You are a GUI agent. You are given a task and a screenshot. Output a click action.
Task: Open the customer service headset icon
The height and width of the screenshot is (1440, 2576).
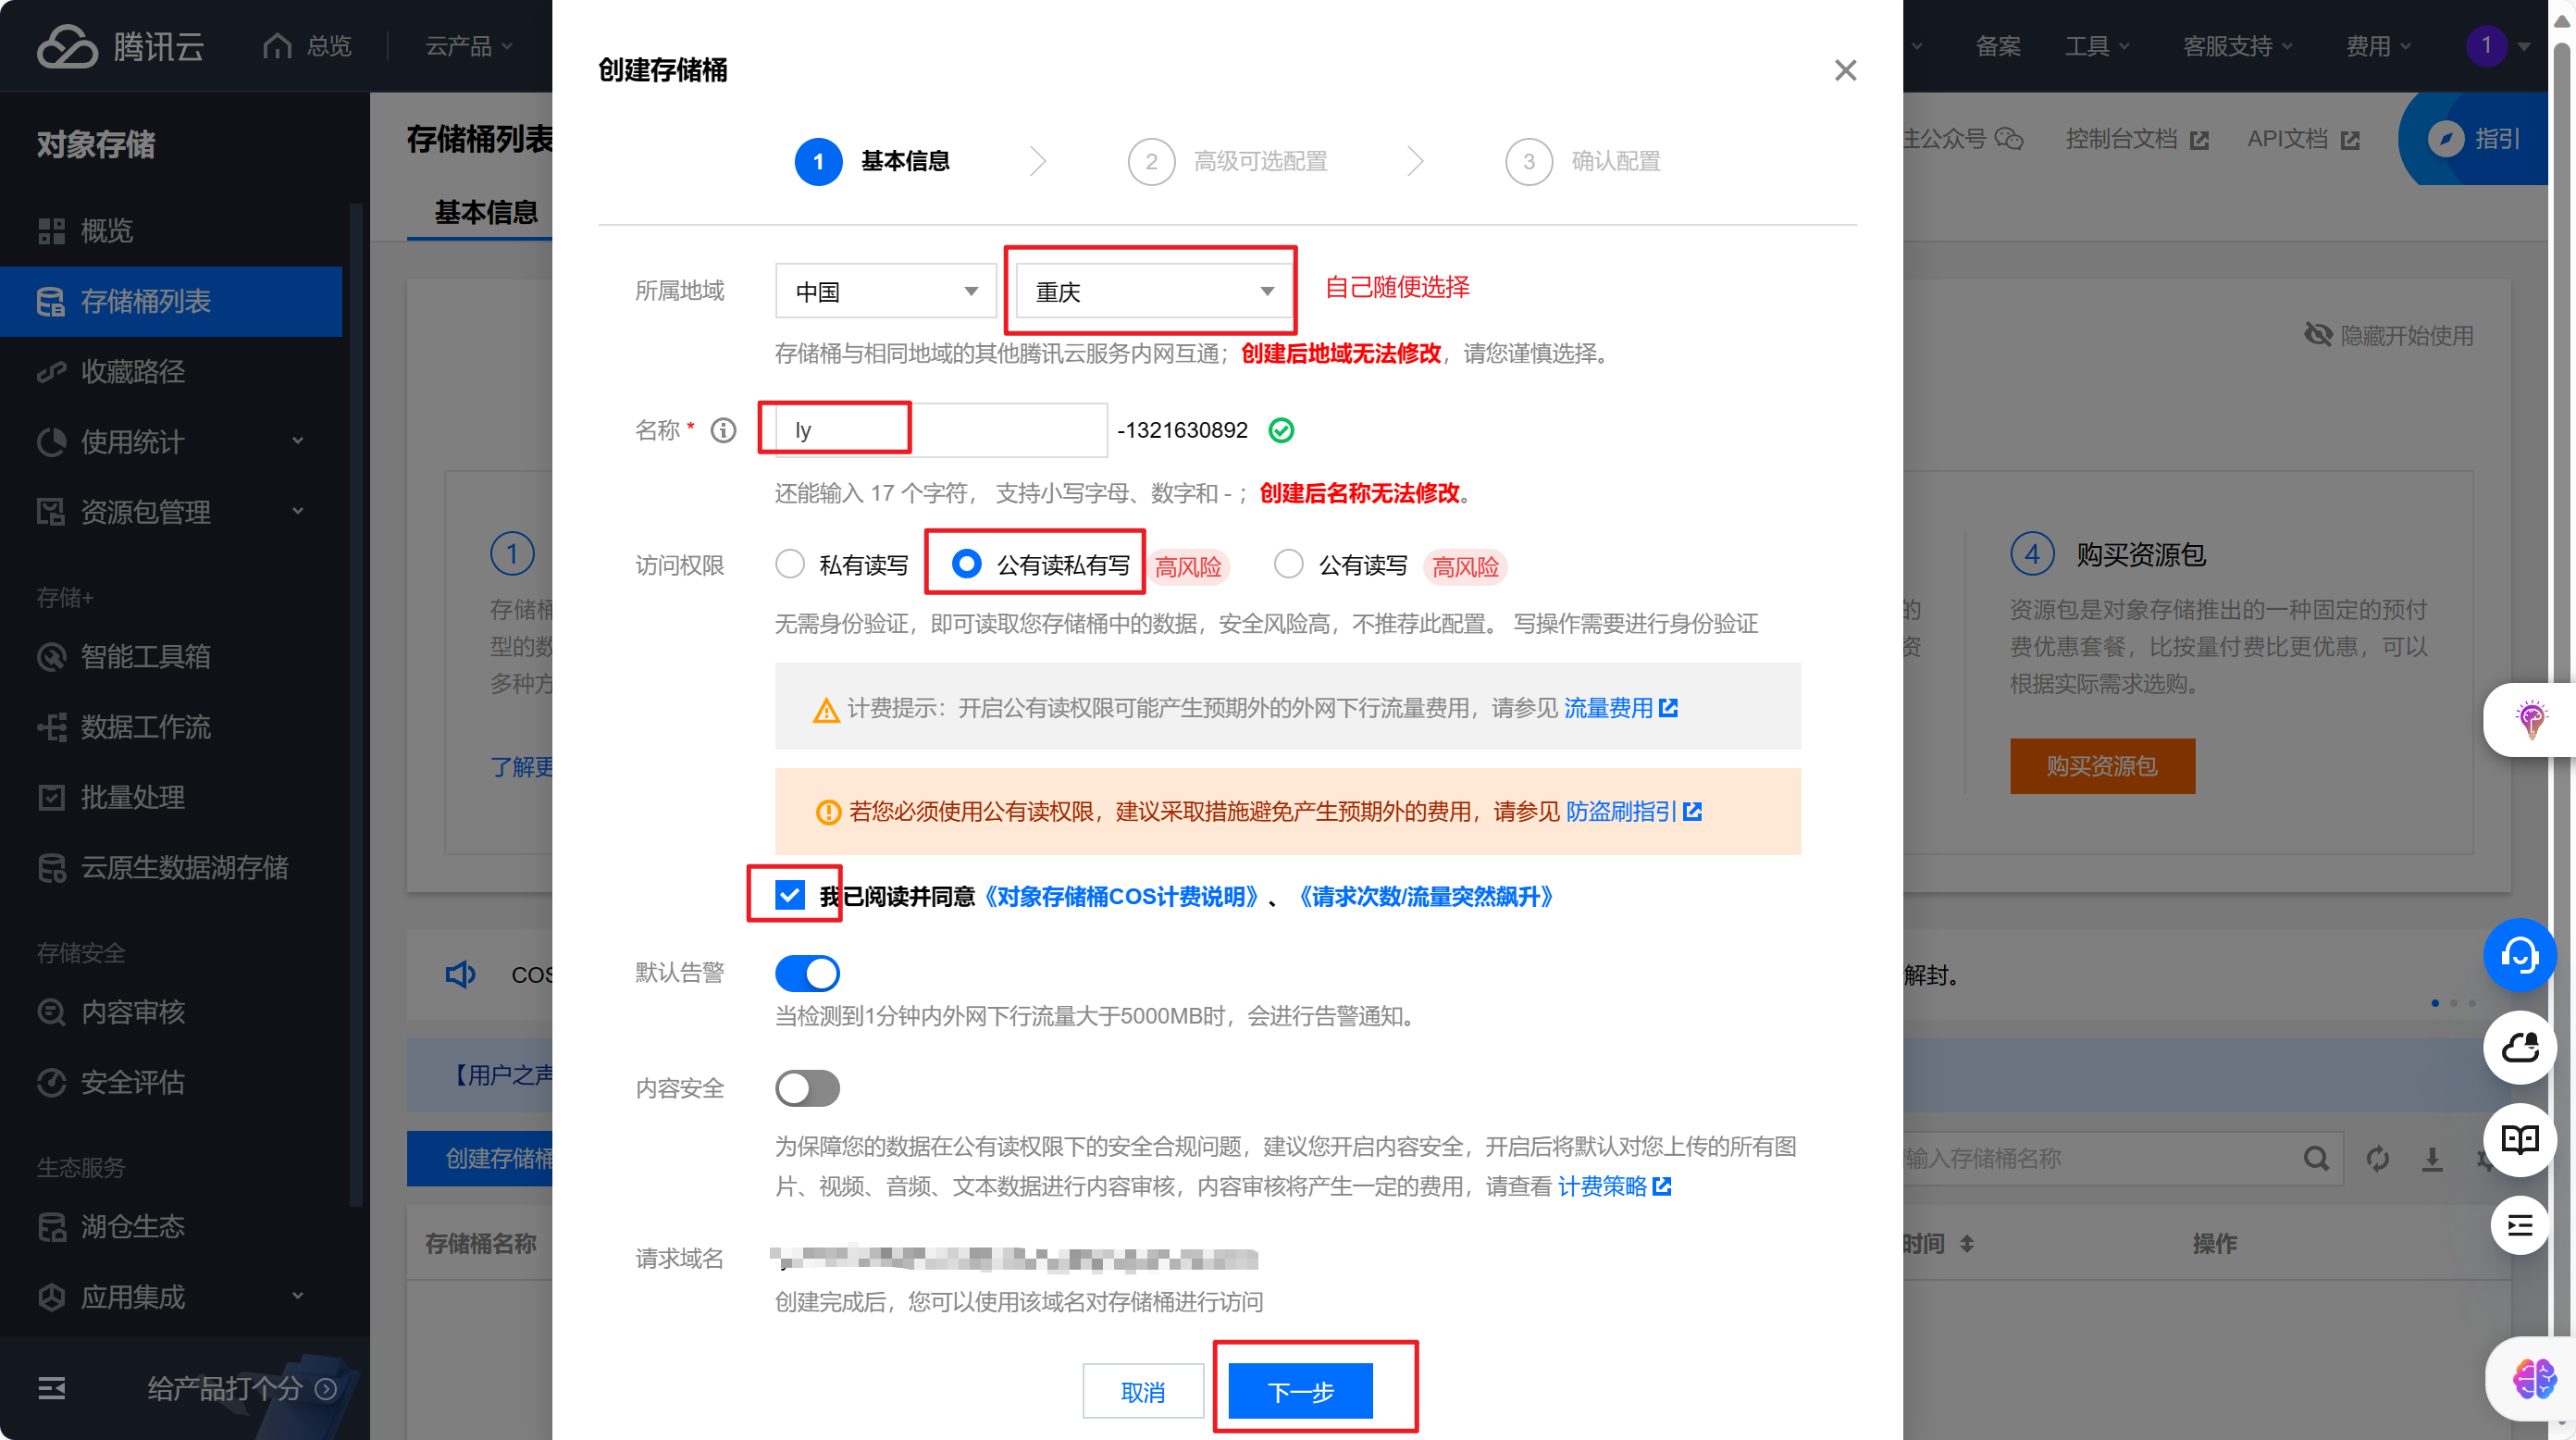tap(2519, 955)
